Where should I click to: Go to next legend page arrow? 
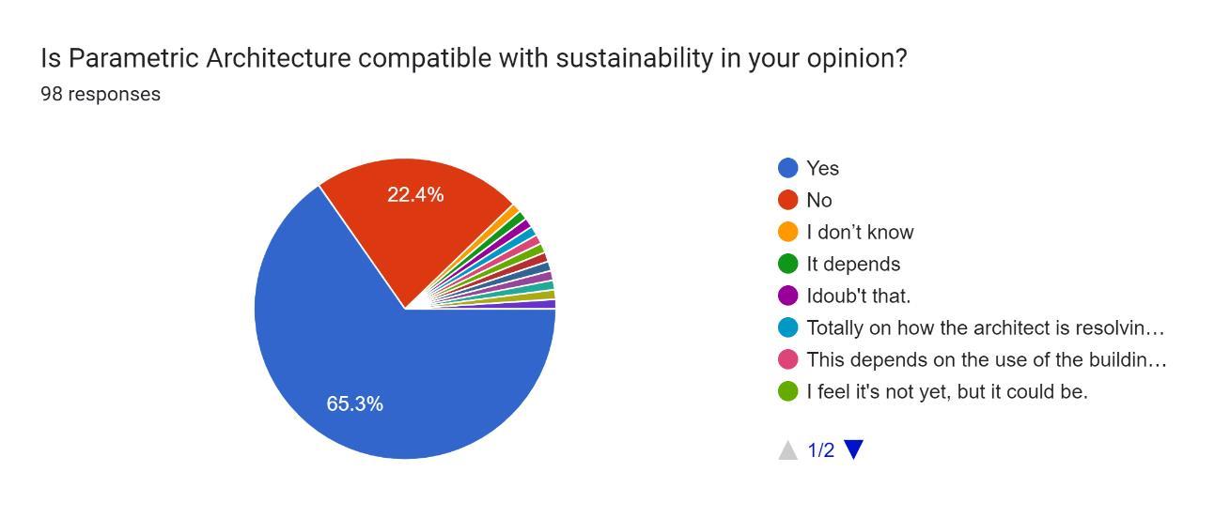coord(853,449)
